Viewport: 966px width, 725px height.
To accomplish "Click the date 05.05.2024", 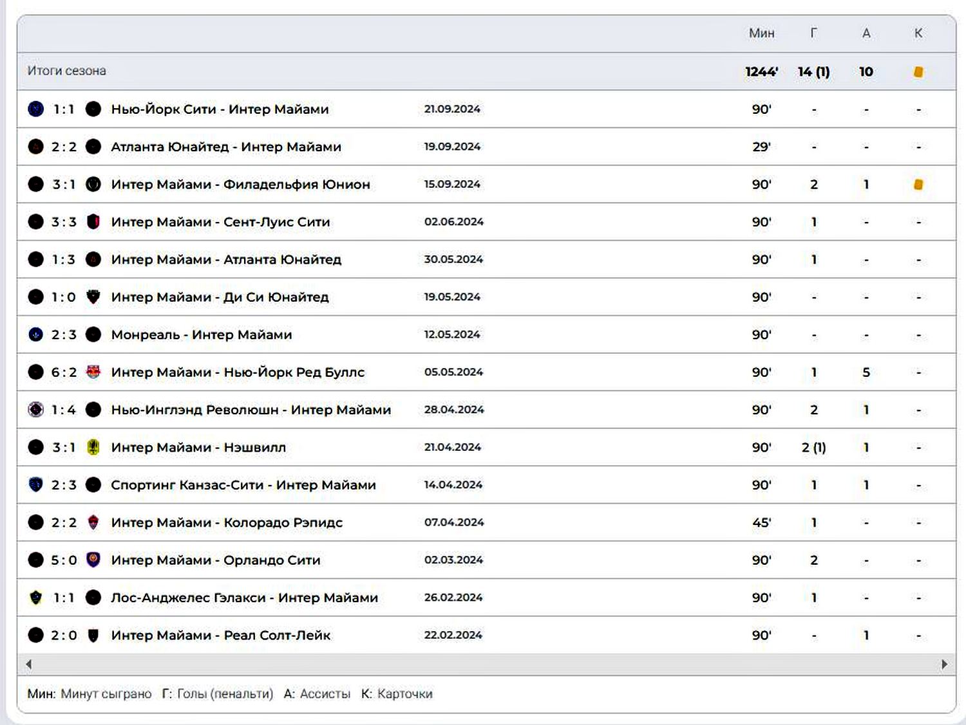I will (x=453, y=372).
